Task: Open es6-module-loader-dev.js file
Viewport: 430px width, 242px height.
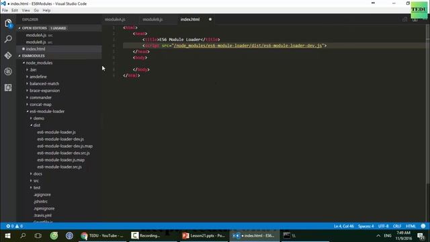Action: point(60,139)
